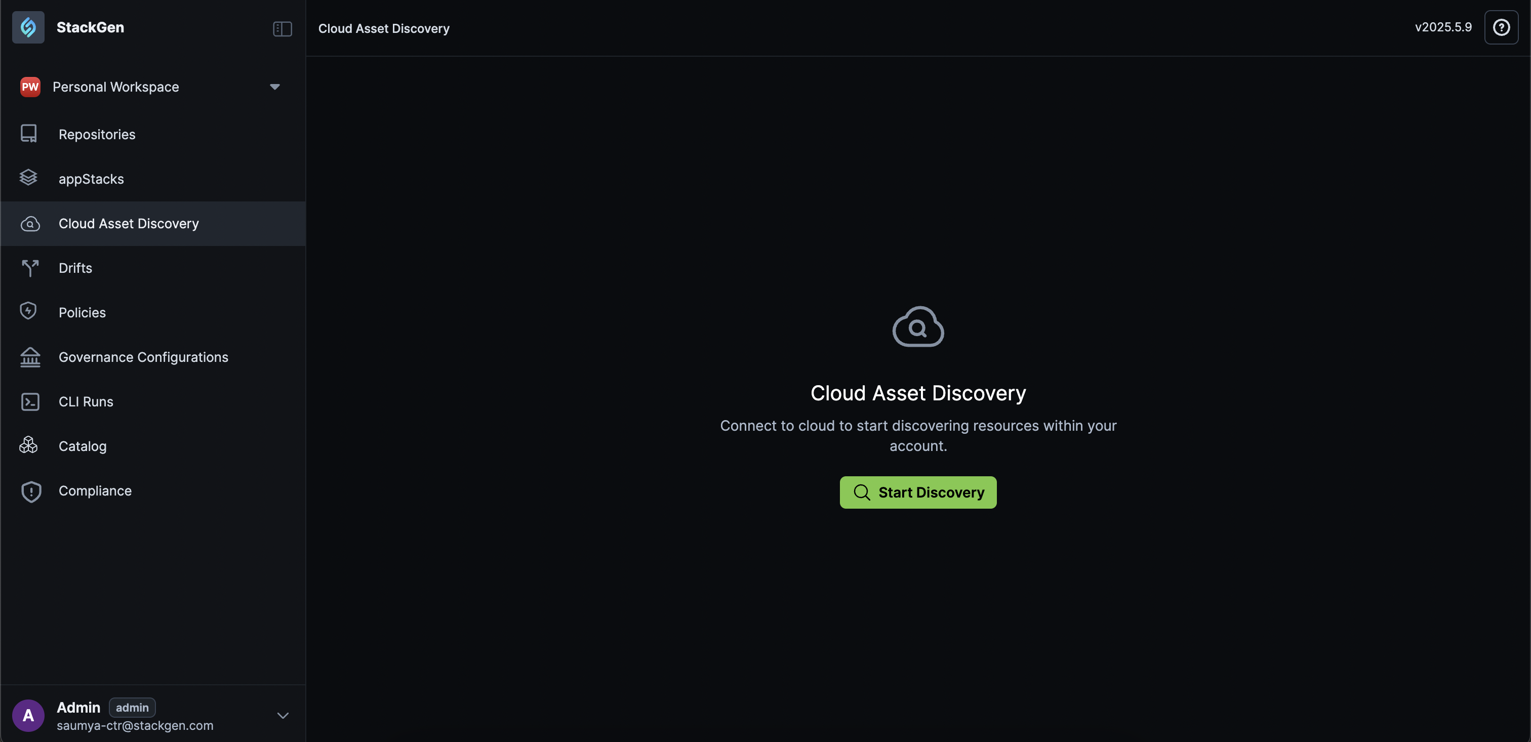Click the Governance Configurations building icon
The image size is (1531, 742).
(x=30, y=357)
